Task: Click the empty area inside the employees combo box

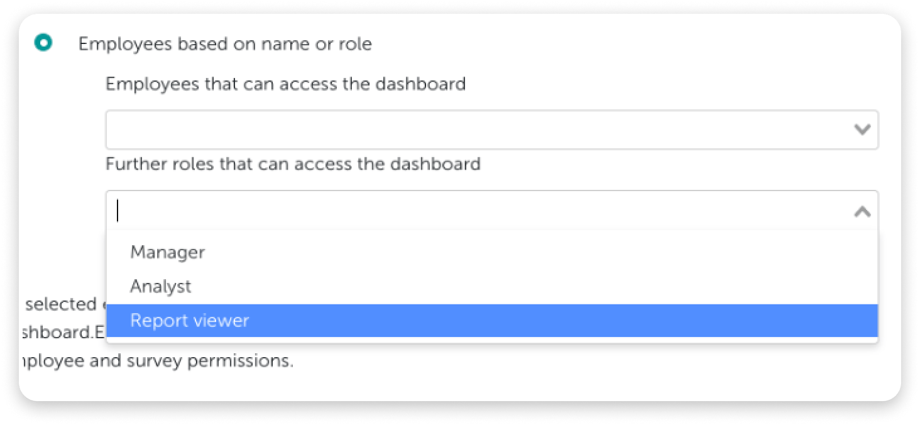Action: [478, 130]
